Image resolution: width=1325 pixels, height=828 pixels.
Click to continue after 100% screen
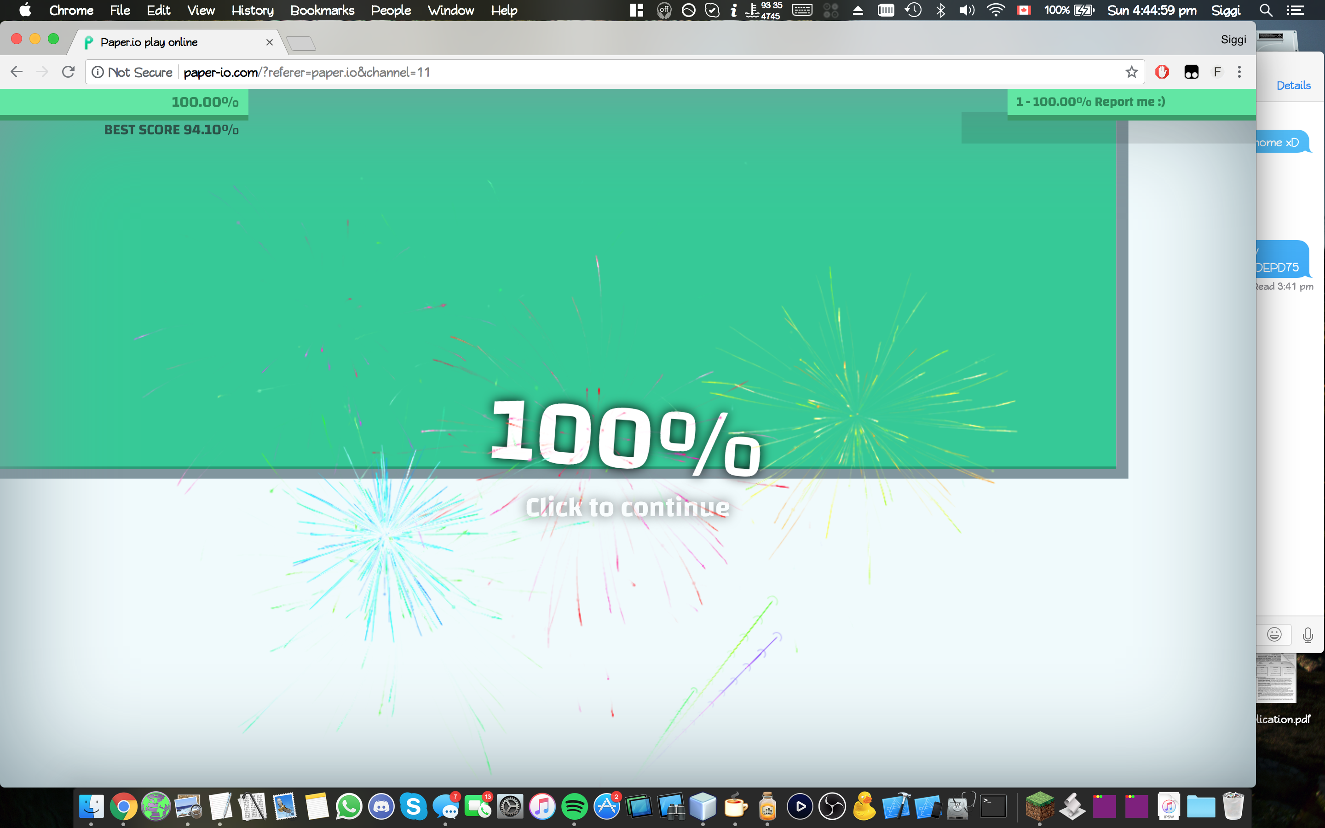628,507
